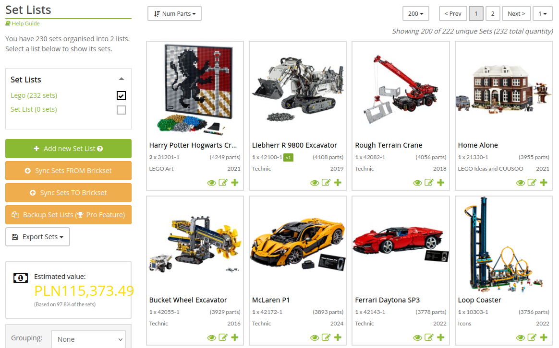The image size is (559, 348).
Task: Click the green v1 version badge on Liebherr set
Action: (x=289, y=157)
